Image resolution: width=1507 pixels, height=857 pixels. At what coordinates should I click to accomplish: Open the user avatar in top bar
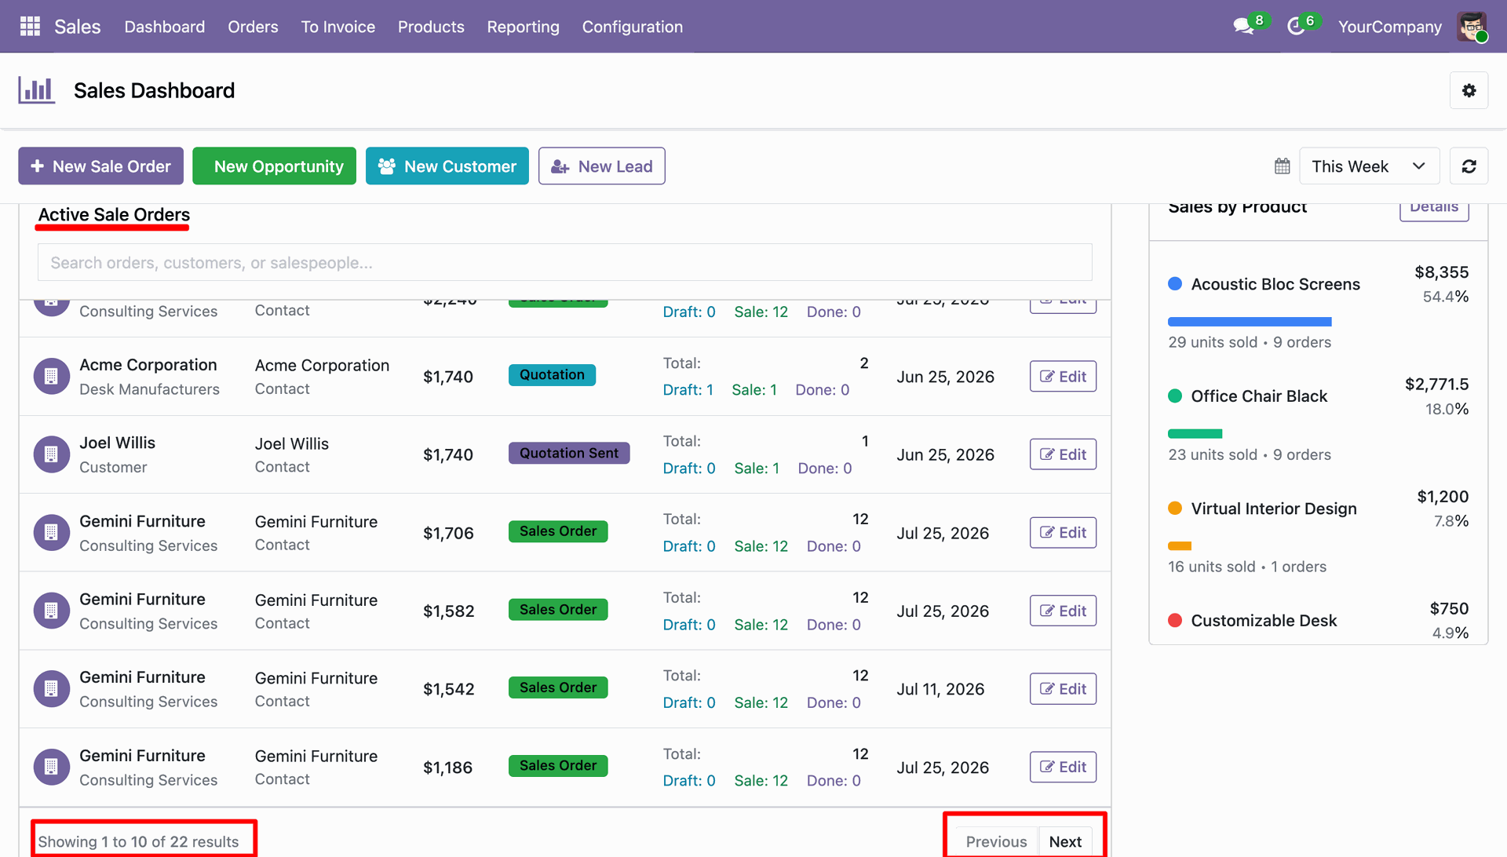[x=1472, y=27]
